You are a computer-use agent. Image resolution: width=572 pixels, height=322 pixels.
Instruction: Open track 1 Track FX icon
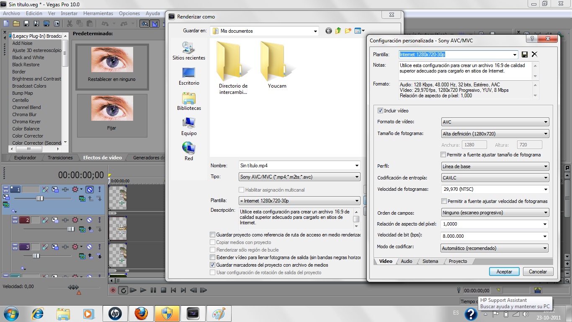pyautogui.click(x=65, y=190)
